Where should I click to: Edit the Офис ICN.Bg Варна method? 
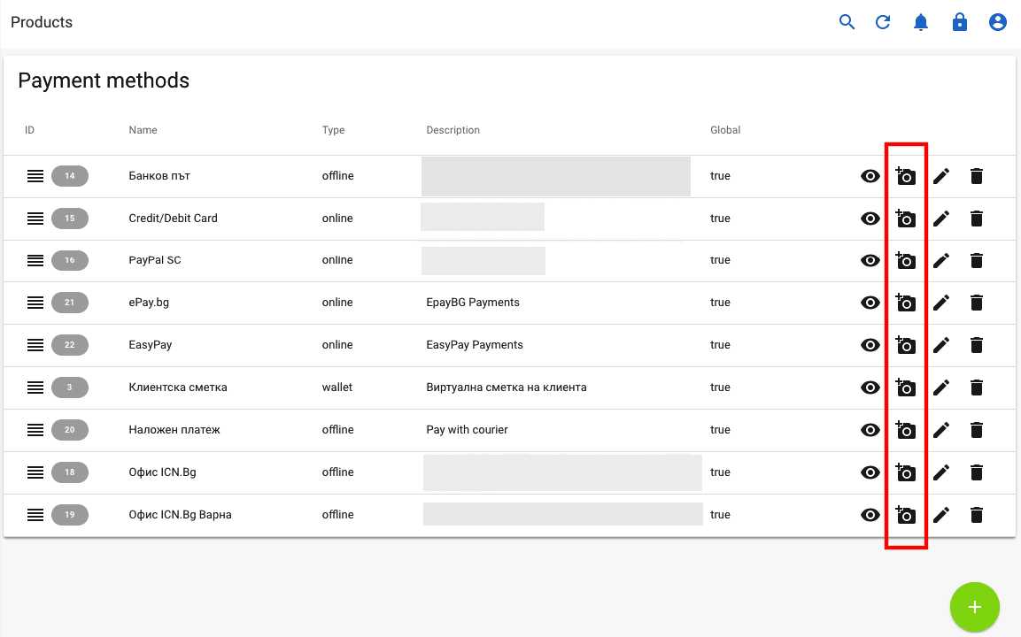click(941, 514)
